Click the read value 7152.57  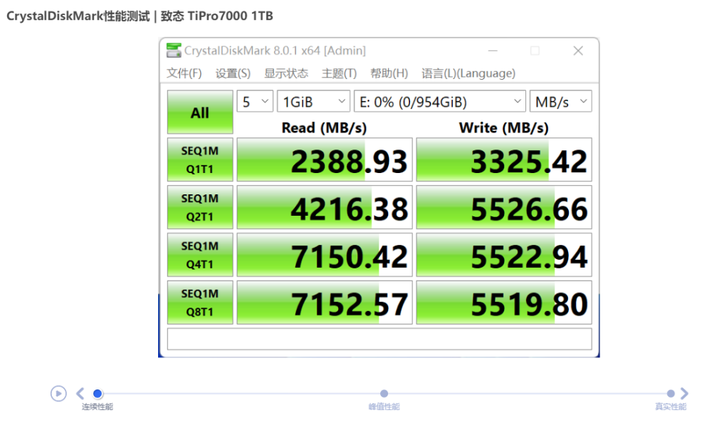[325, 303]
